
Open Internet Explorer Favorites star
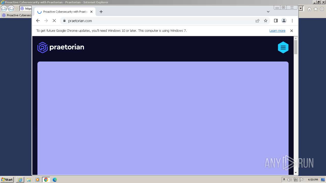[x=316, y=9]
